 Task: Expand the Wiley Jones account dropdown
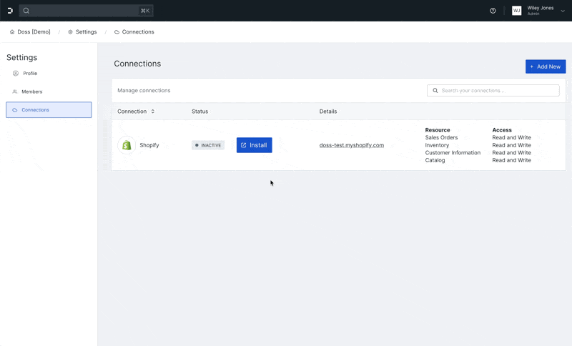tap(563, 11)
